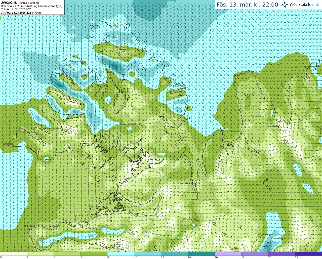The height and width of the screenshot is (259, 322).
Task: Click the Gufuskálar station label
Action: tap(29, 226)
